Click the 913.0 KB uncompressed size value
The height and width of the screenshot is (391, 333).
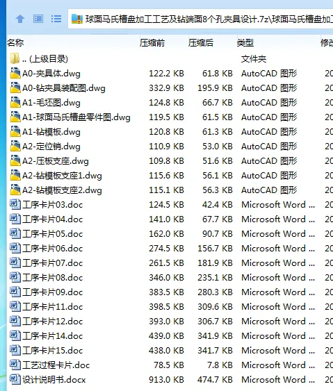pos(167,379)
